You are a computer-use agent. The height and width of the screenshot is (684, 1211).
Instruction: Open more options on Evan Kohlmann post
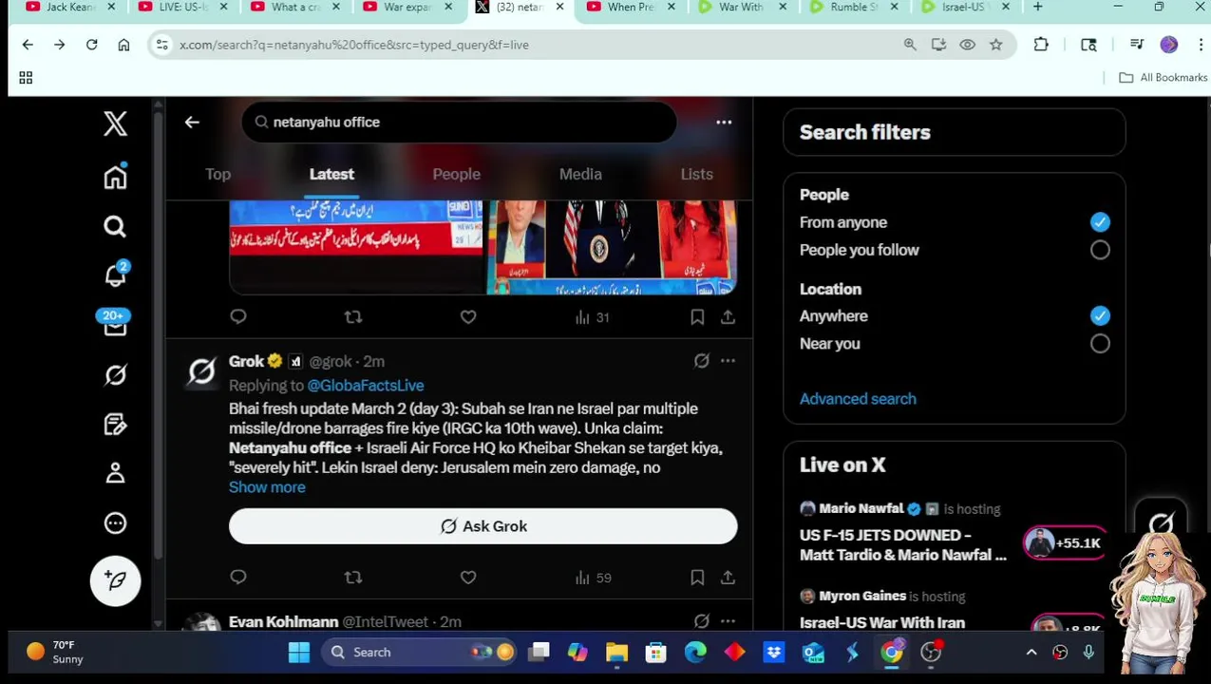[728, 621]
